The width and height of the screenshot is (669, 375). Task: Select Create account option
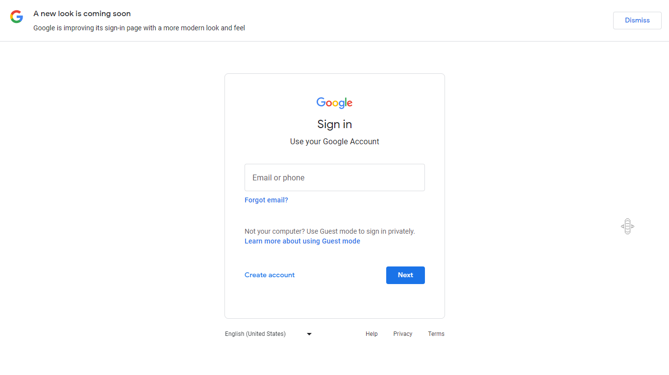[270, 275]
